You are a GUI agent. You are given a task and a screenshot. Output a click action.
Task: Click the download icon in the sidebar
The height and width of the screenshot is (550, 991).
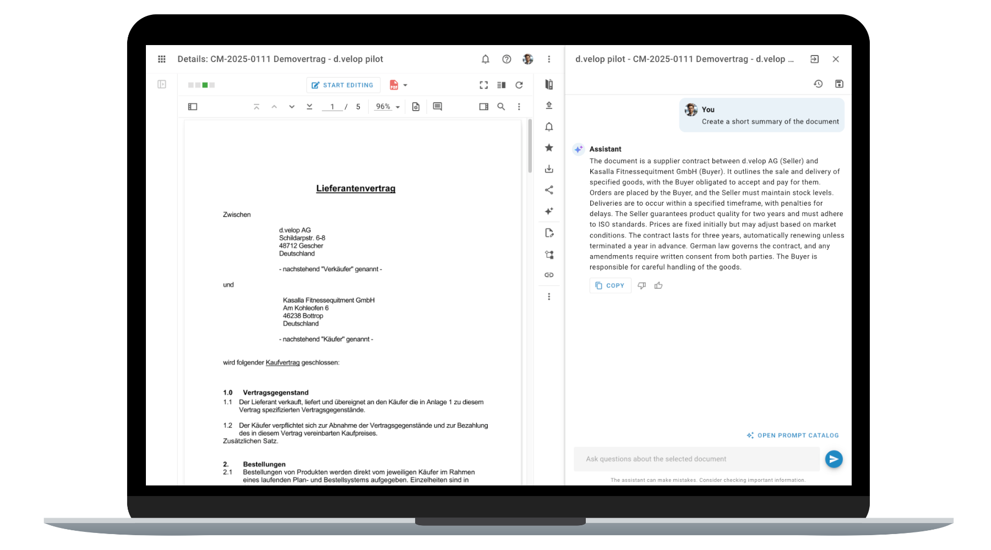point(549,169)
